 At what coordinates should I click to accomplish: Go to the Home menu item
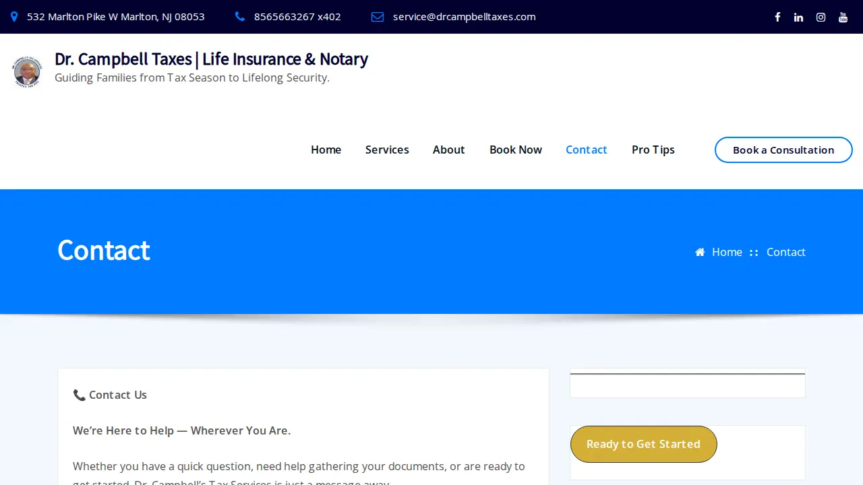(326, 150)
